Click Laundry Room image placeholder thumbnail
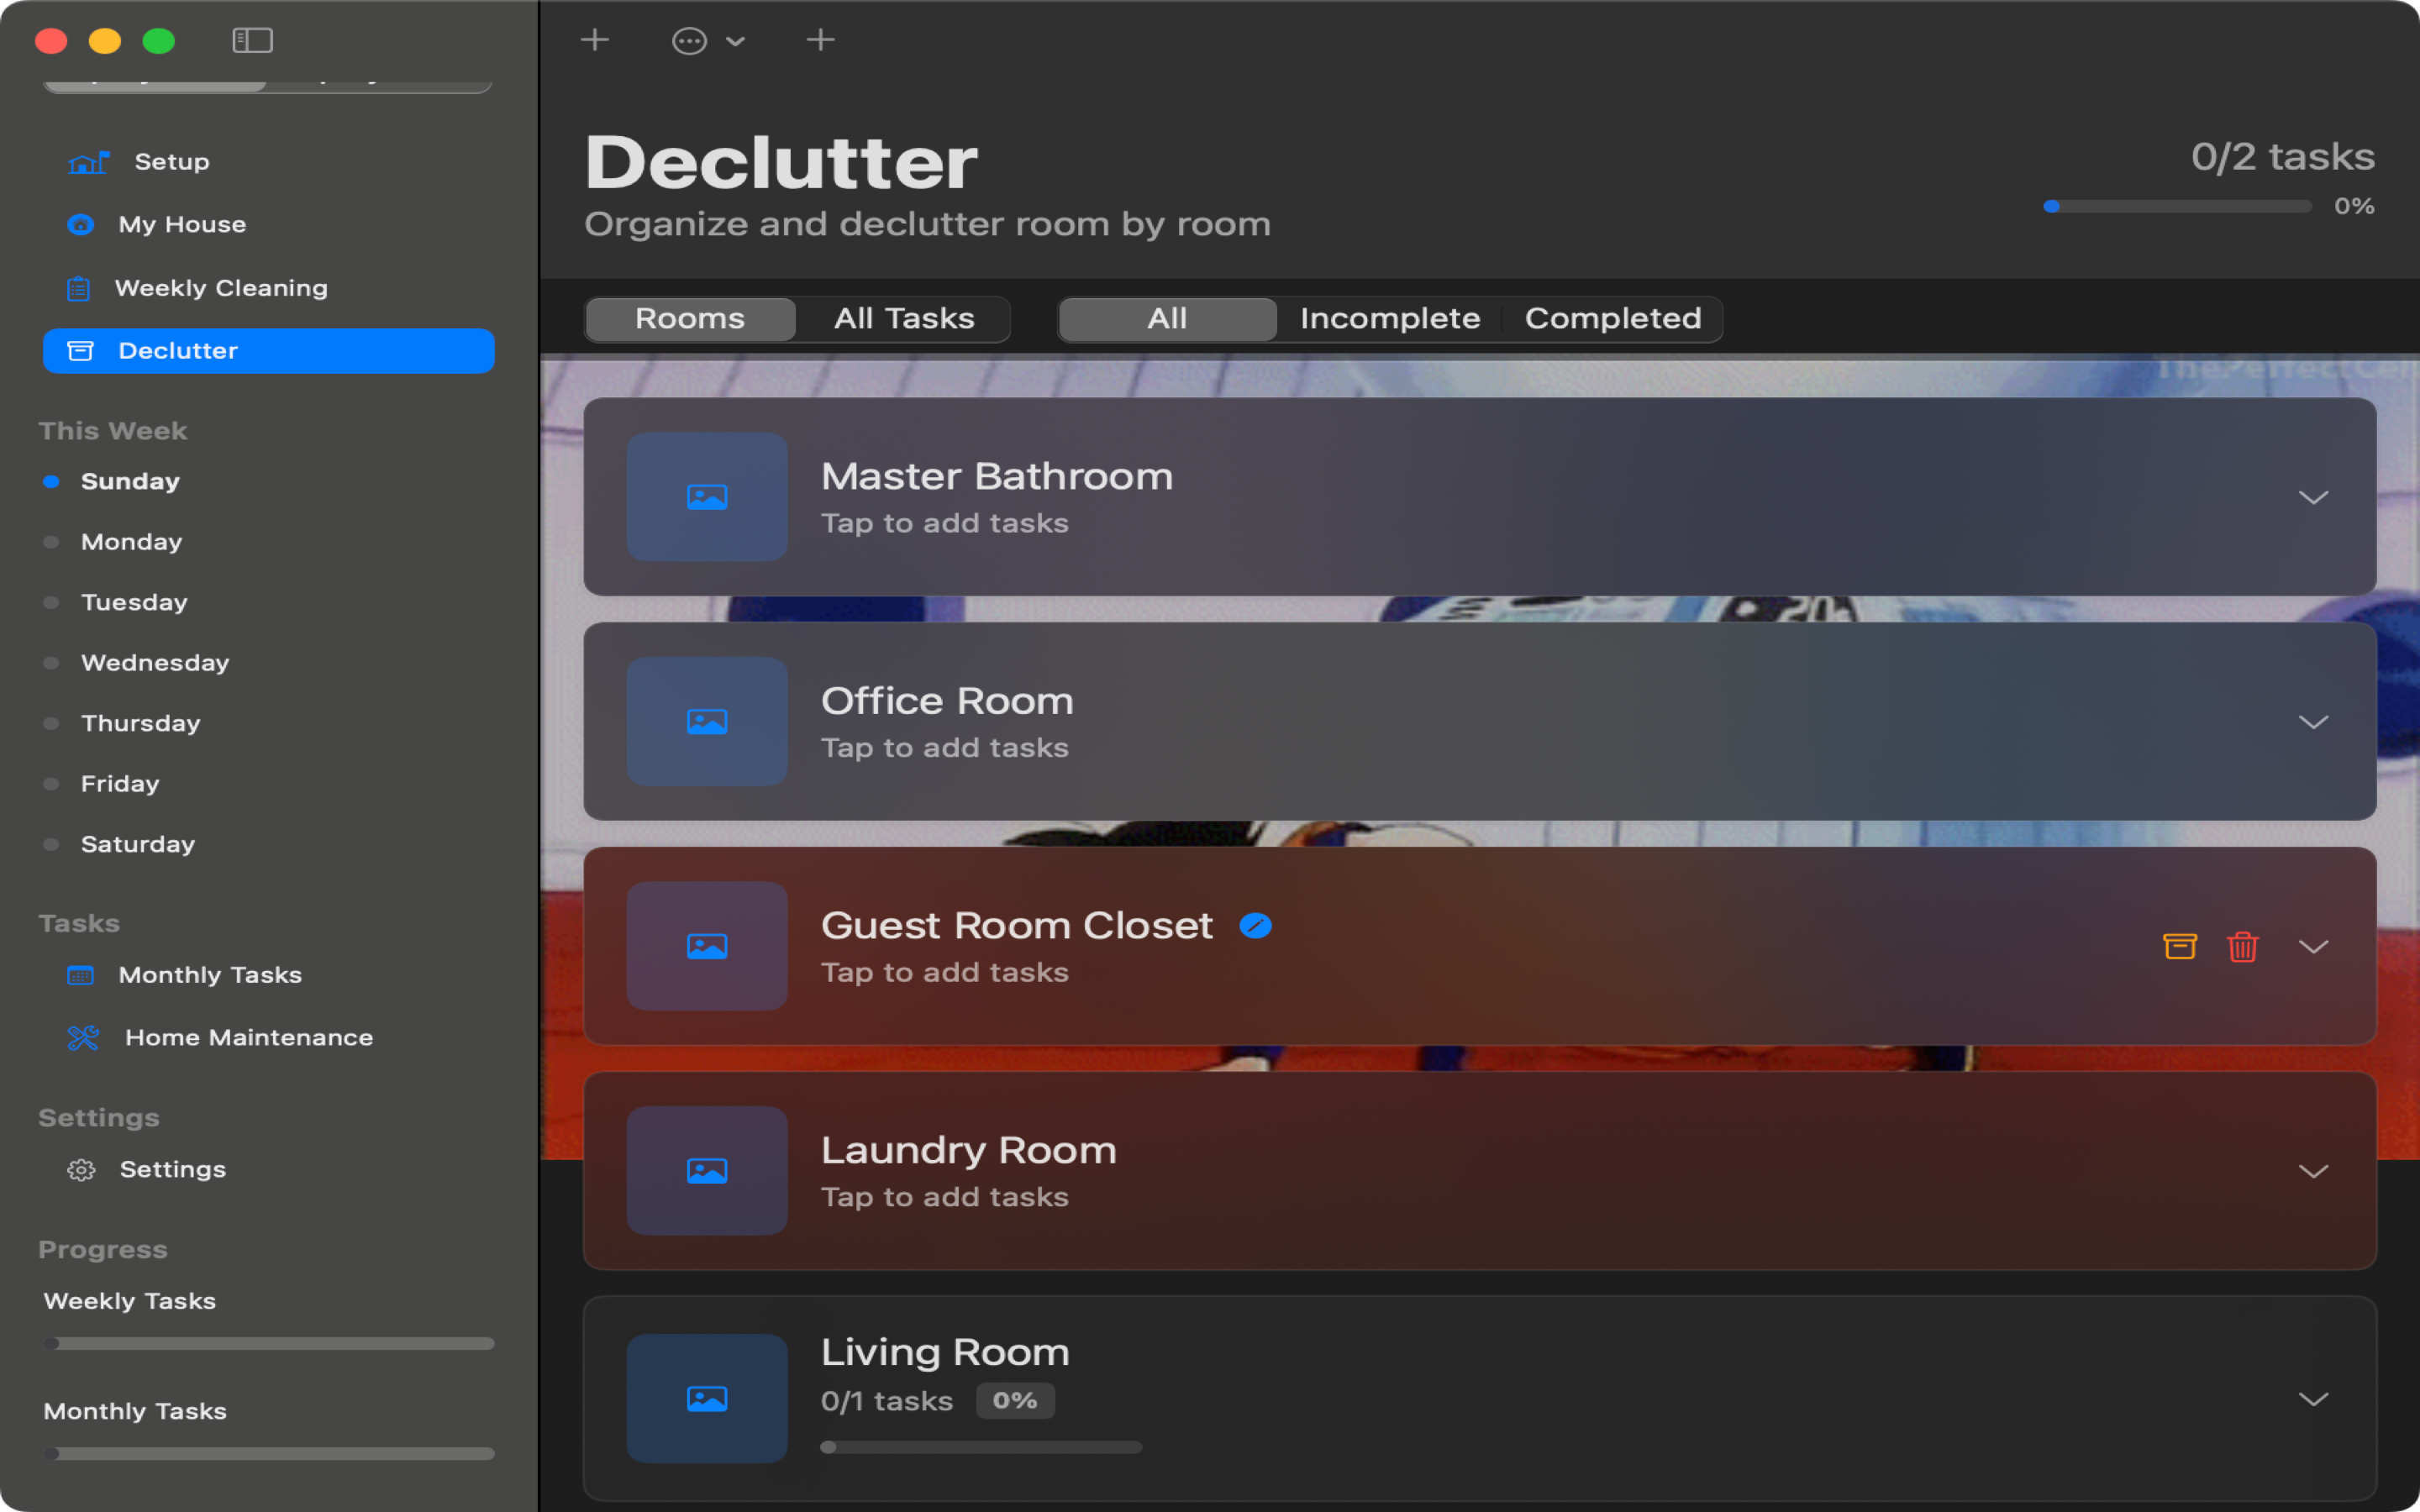The width and height of the screenshot is (2420, 1512). [x=707, y=1171]
